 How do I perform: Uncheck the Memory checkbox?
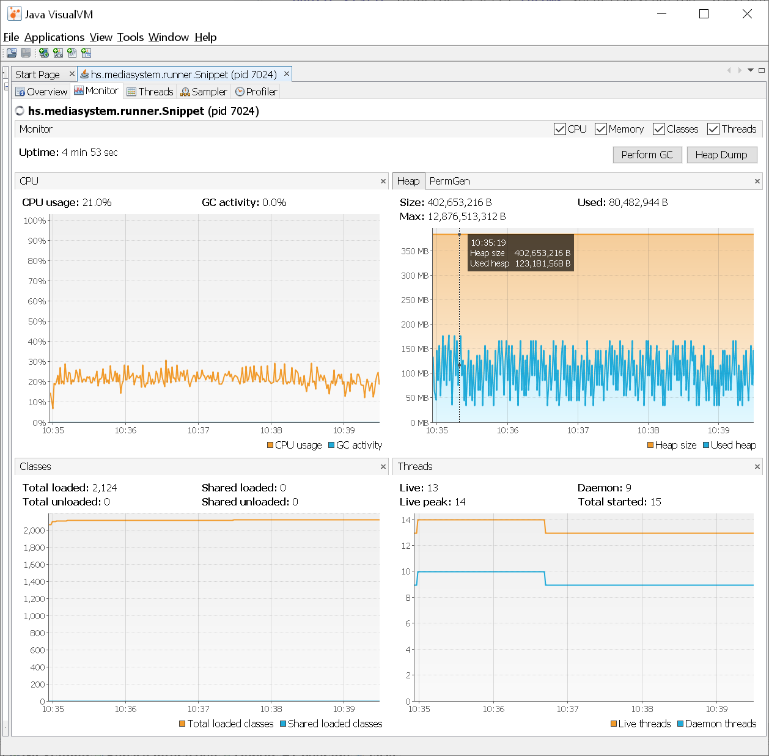click(x=600, y=129)
